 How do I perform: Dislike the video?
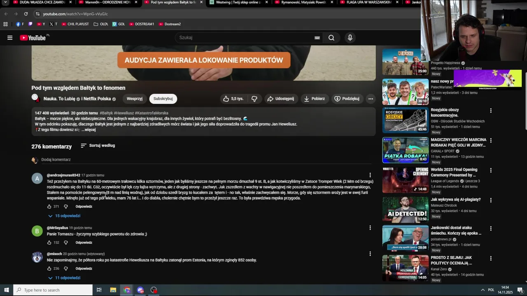tap(254, 99)
